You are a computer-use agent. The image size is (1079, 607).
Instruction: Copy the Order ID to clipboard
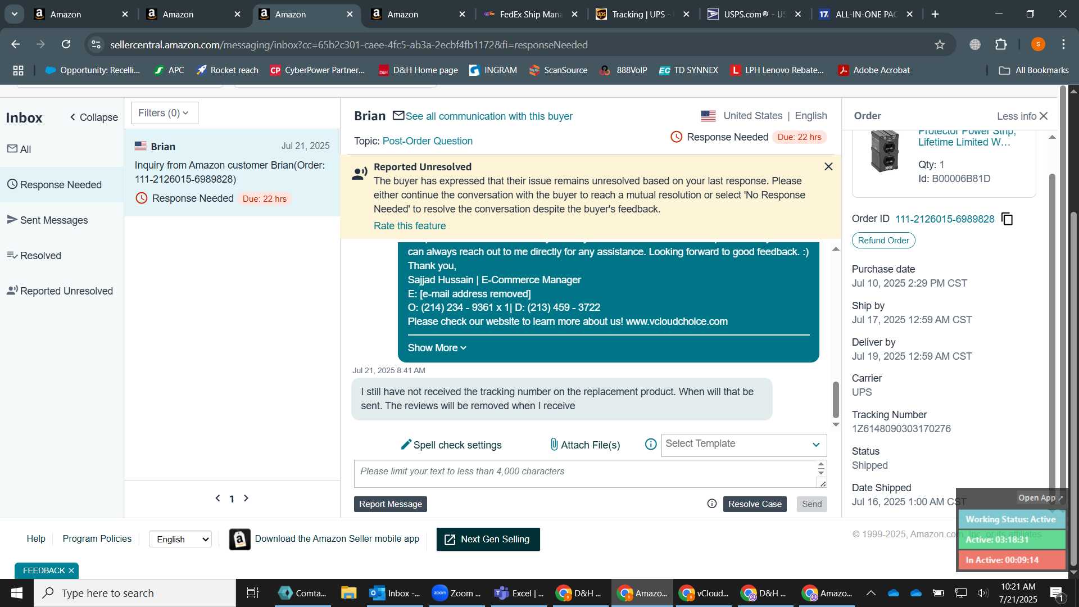1007,219
